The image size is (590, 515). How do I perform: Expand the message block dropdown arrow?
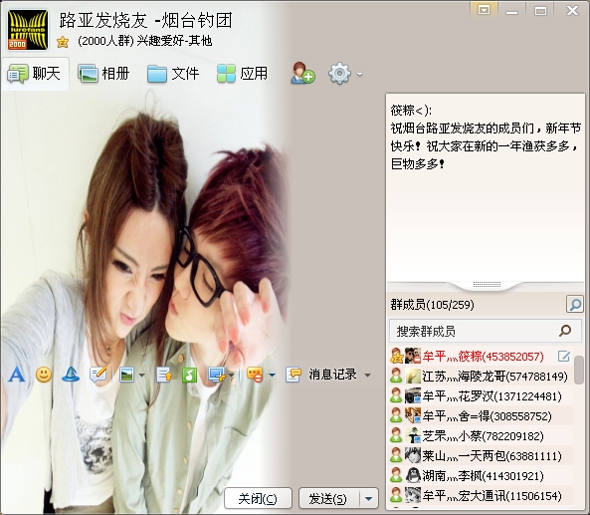click(272, 375)
